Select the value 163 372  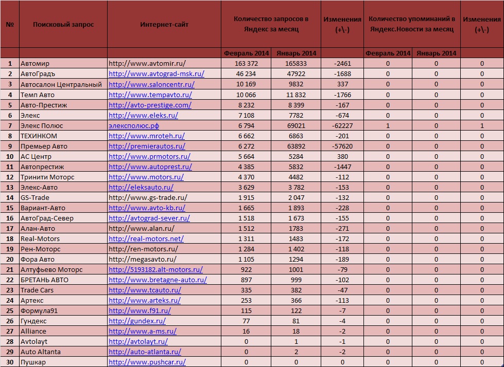(246, 64)
